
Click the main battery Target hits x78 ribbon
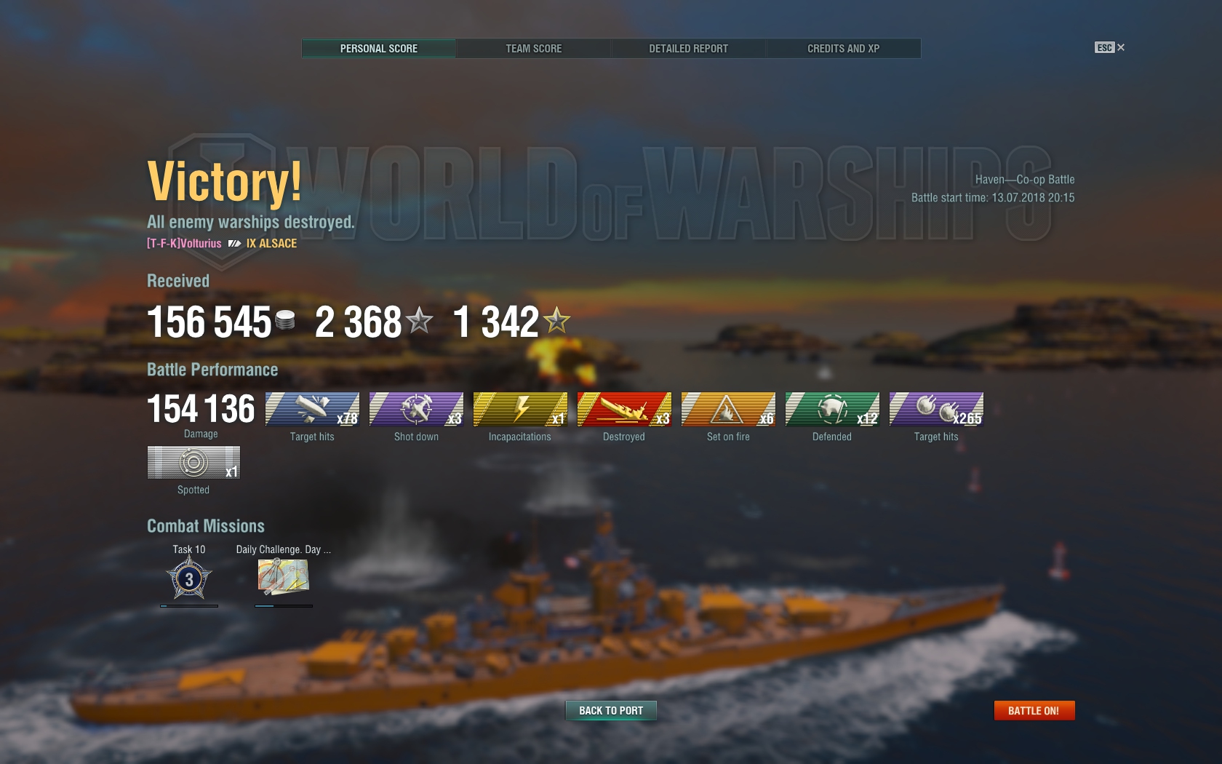click(x=312, y=409)
